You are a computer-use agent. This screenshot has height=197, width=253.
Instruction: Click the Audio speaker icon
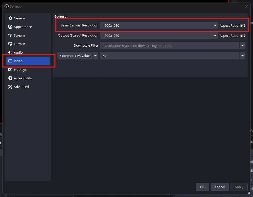[10, 52]
